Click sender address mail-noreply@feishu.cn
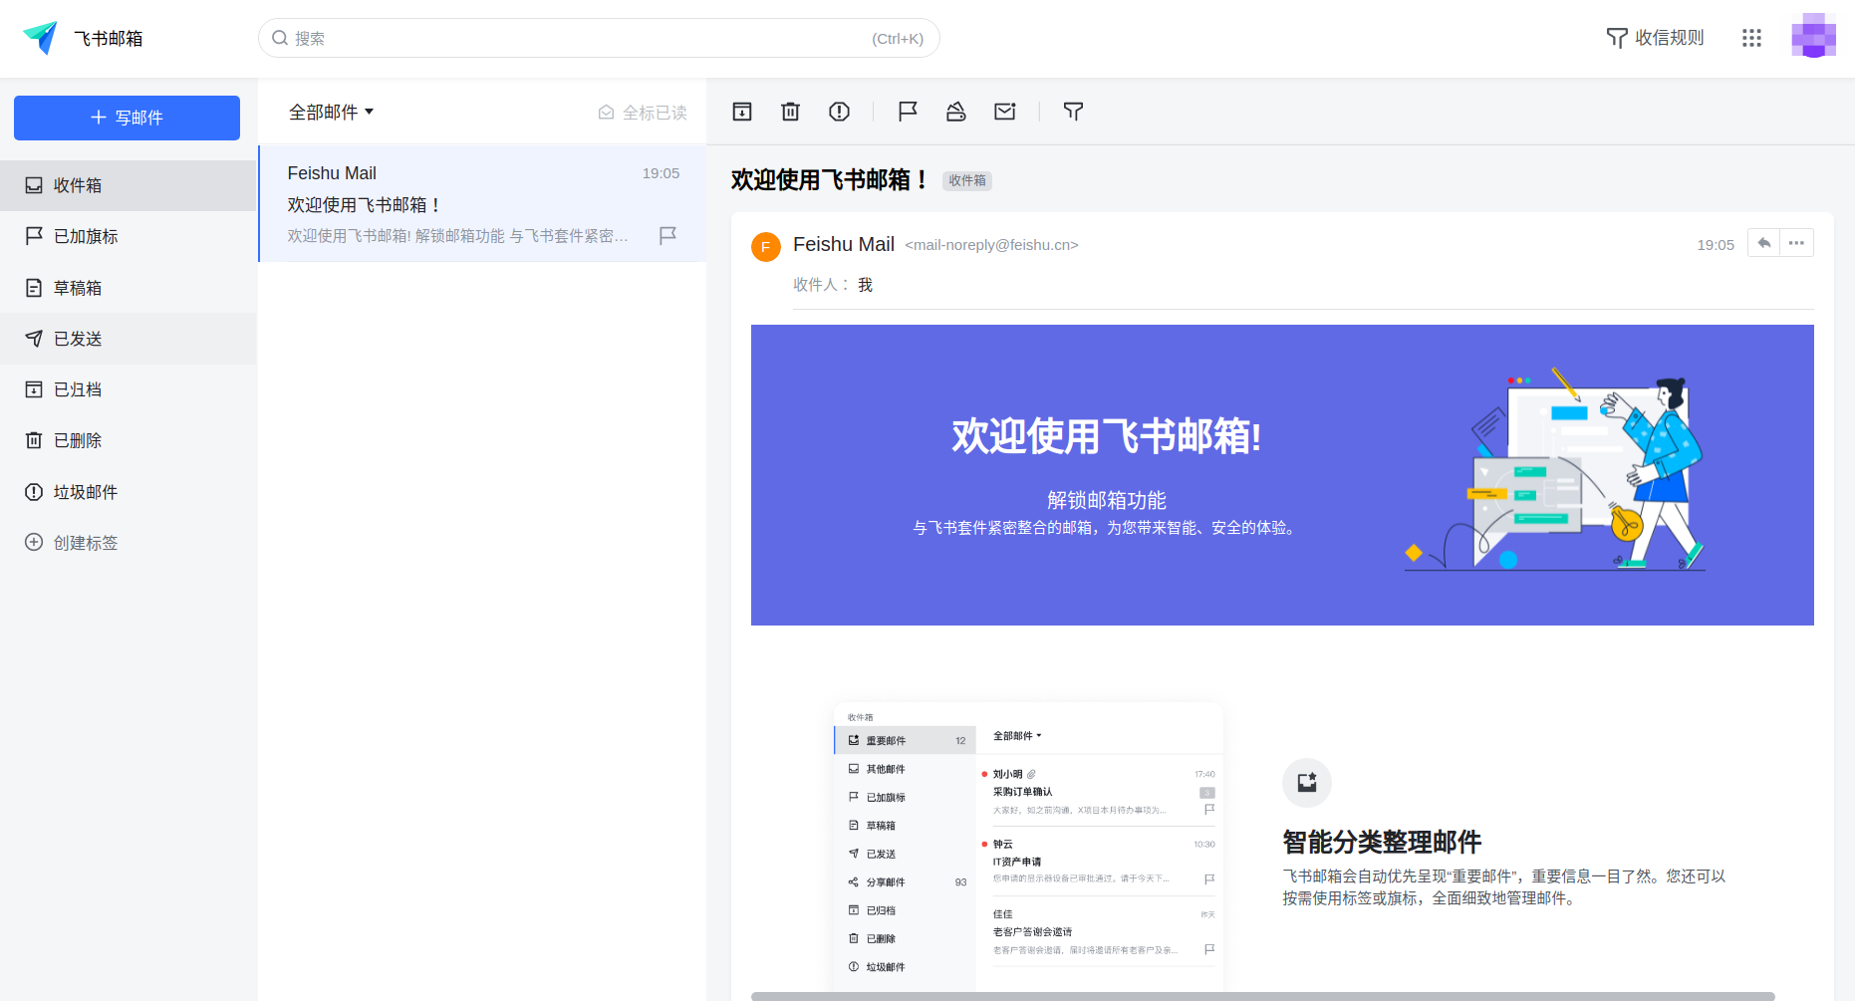1855x1001 pixels. [x=991, y=245]
